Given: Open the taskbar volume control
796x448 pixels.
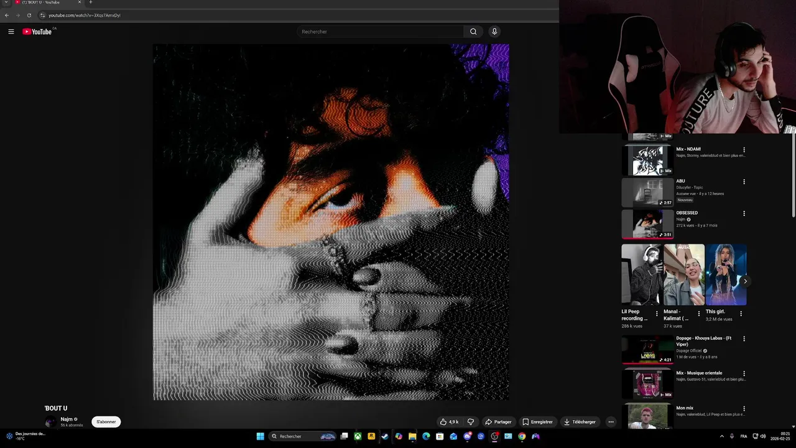Looking at the screenshot, I should coord(763,436).
